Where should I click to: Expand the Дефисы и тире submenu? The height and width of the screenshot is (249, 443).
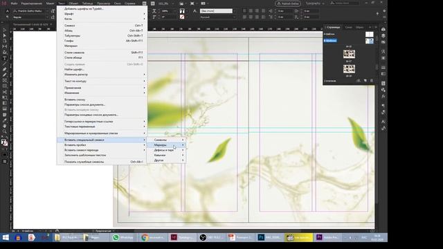(166, 150)
